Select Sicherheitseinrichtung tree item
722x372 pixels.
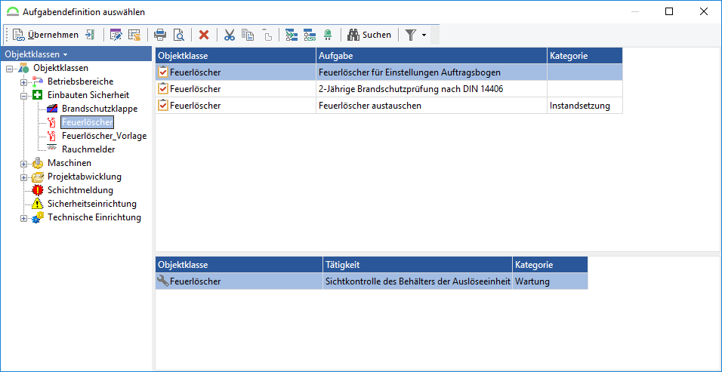pos(92,204)
